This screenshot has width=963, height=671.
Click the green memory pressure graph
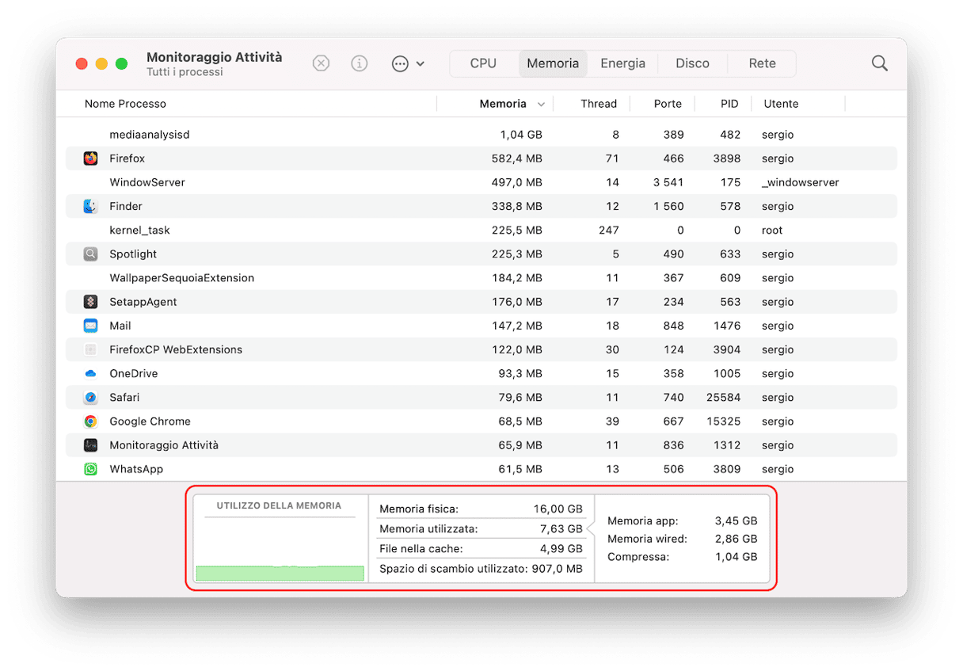(280, 573)
